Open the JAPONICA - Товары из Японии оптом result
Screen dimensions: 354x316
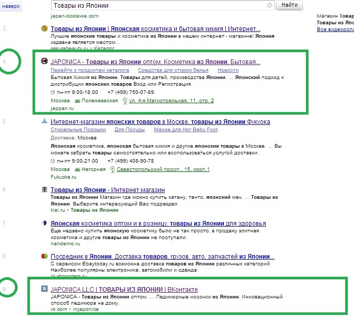pos(156,62)
